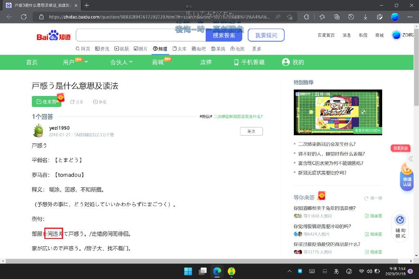
Task: Switch to 资讯 search category
Action: 102,49
